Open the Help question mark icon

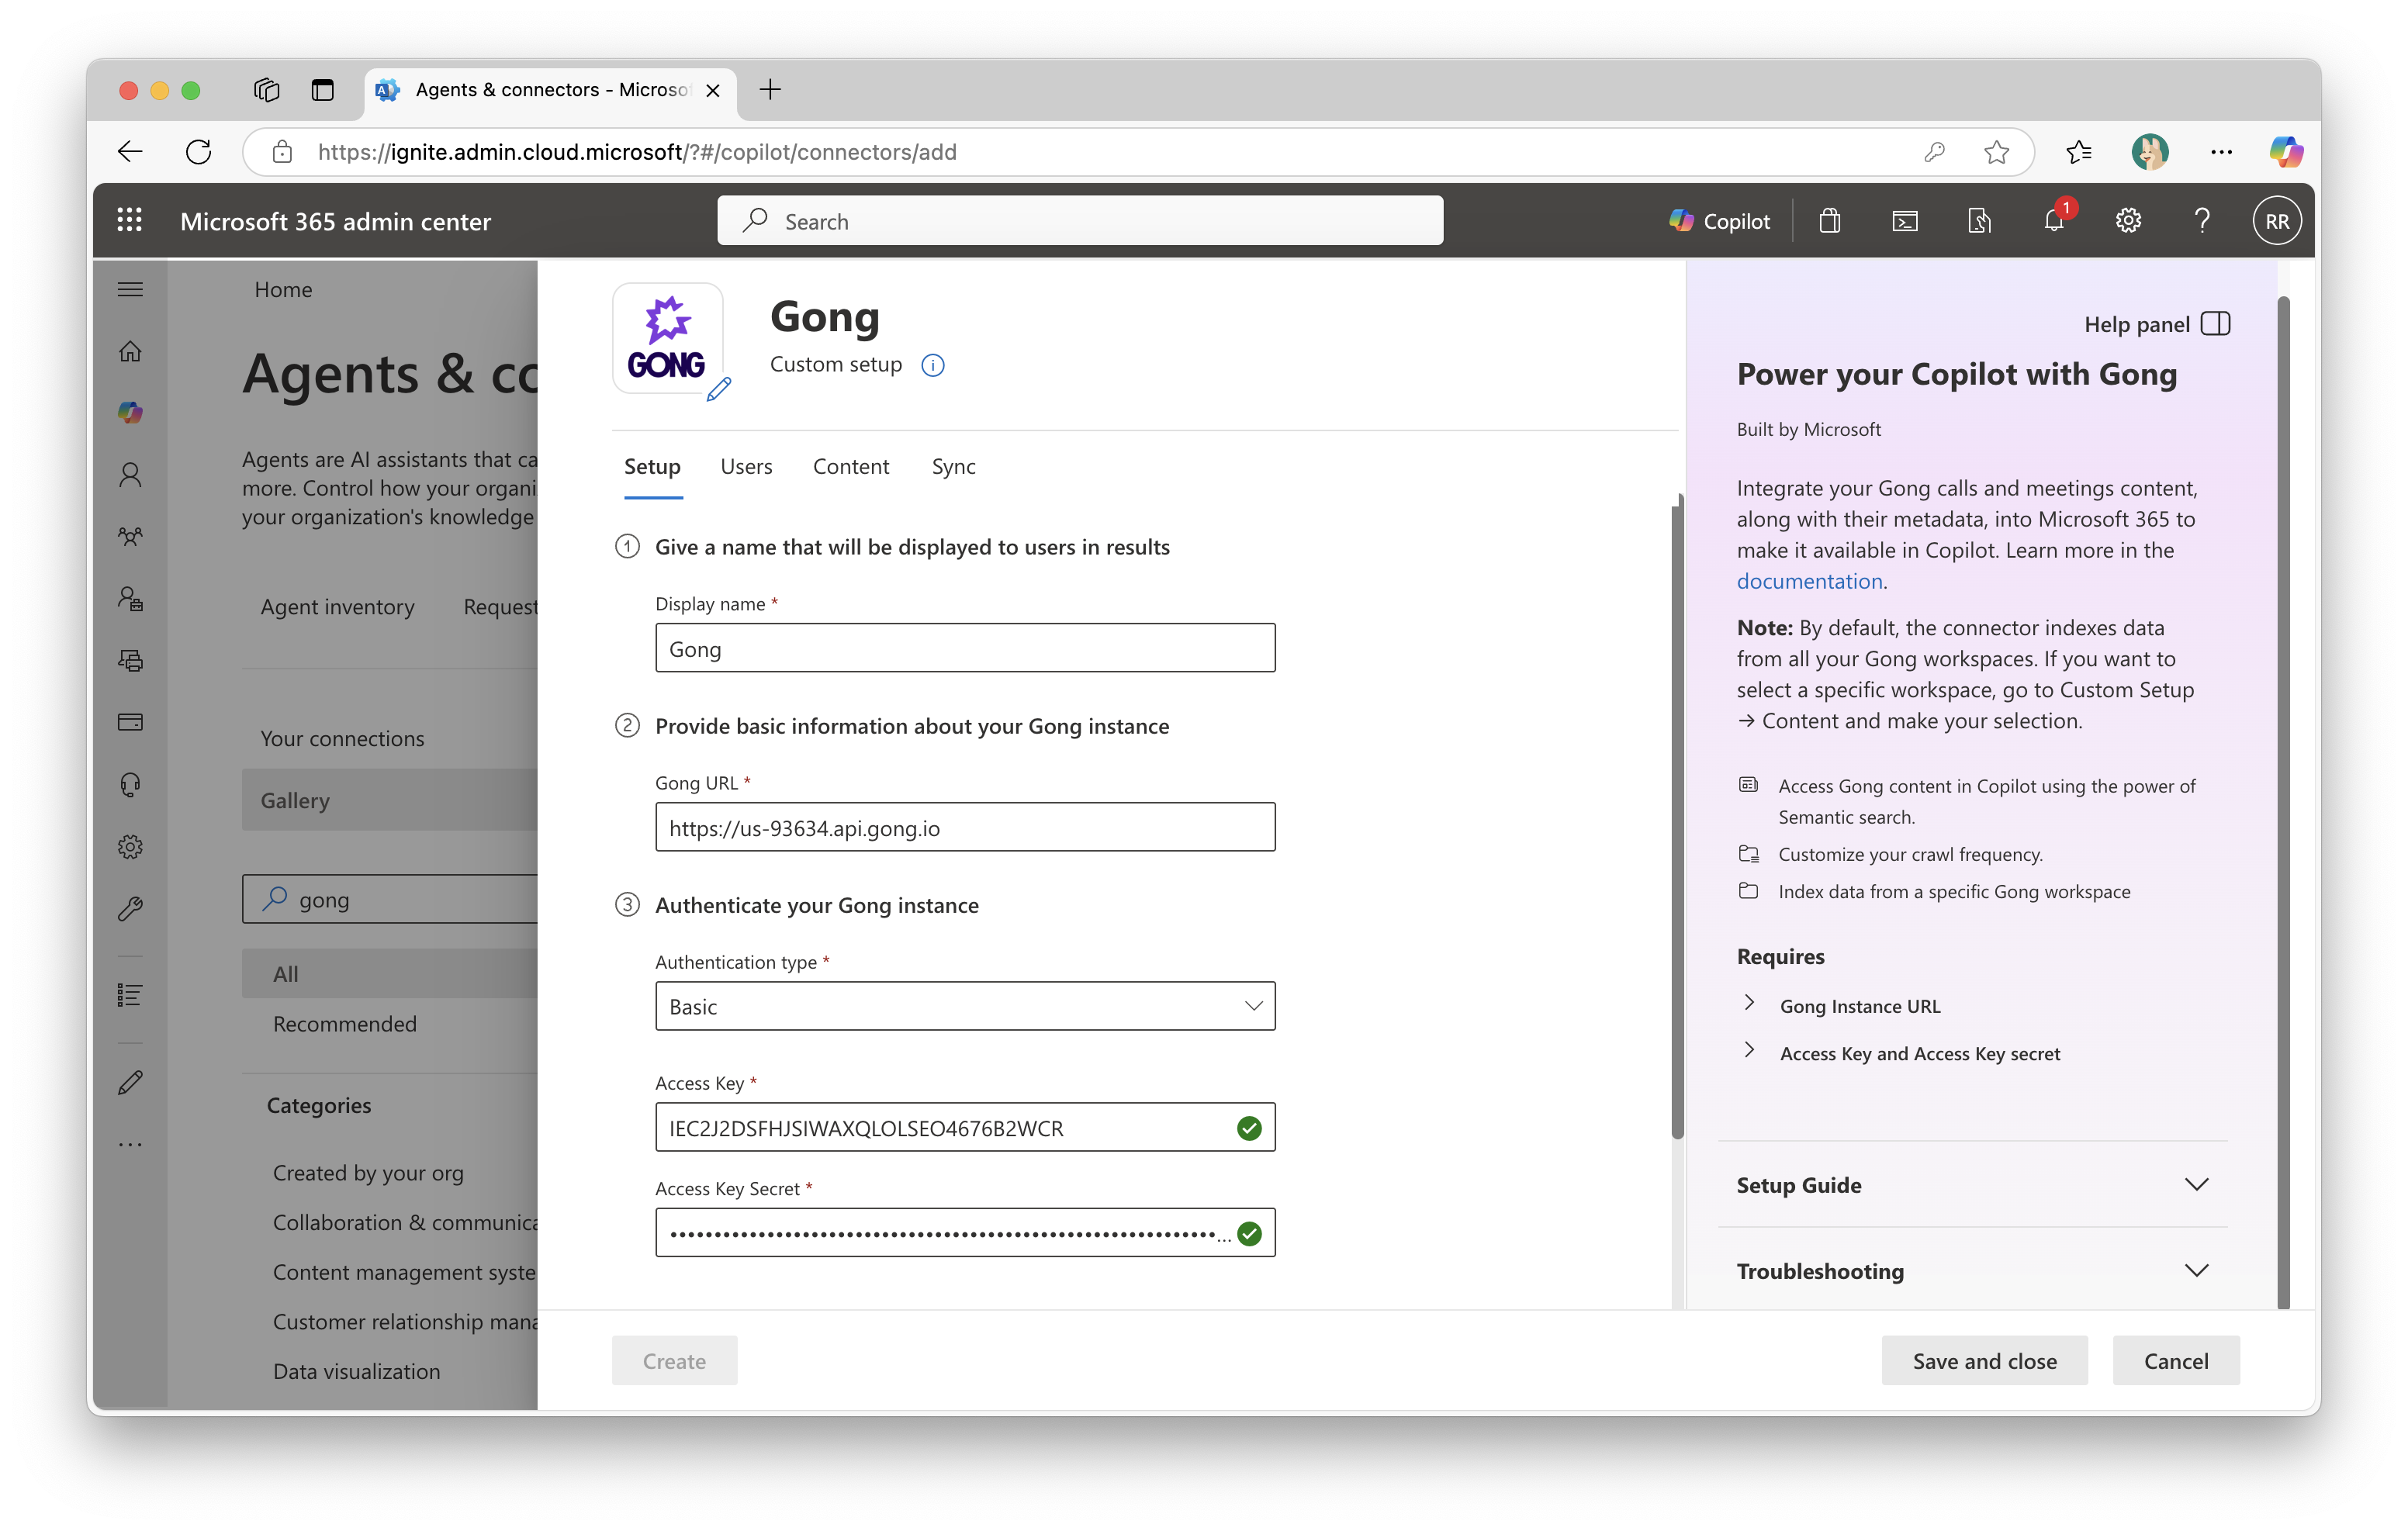[2202, 221]
